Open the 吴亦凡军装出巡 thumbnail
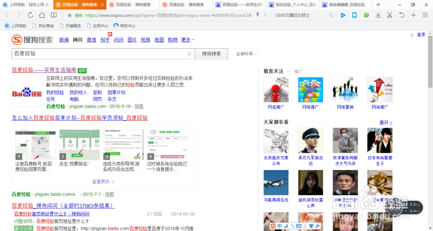The width and height of the screenshot is (433, 231). click(310, 140)
